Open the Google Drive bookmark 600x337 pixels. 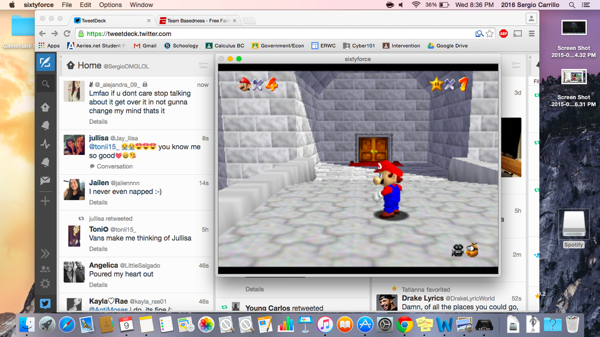447,45
